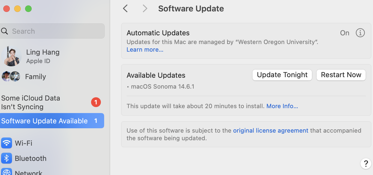The image size is (373, 175).
Task: Click the Restart Now button
Action: pyautogui.click(x=341, y=75)
